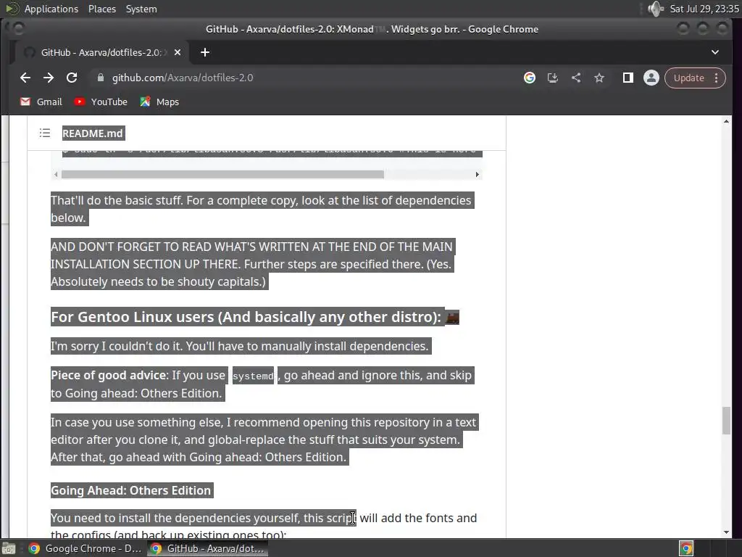742x557 pixels.
Task: Open the clock showing Sat Jul 29, 23:35
Action: (704, 9)
